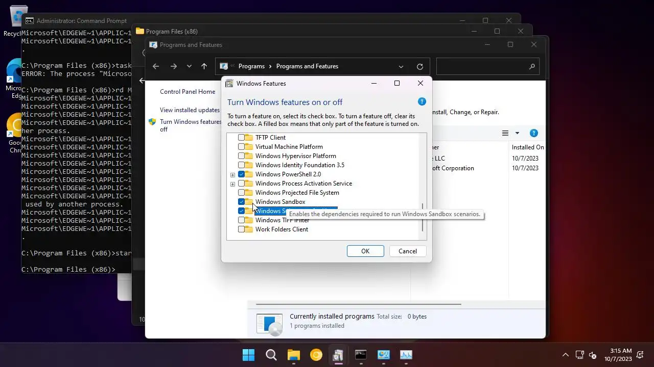Check the Windows Hypervisor Platform box
The height and width of the screenshot is (367, 654).
(x=241, y=156)
